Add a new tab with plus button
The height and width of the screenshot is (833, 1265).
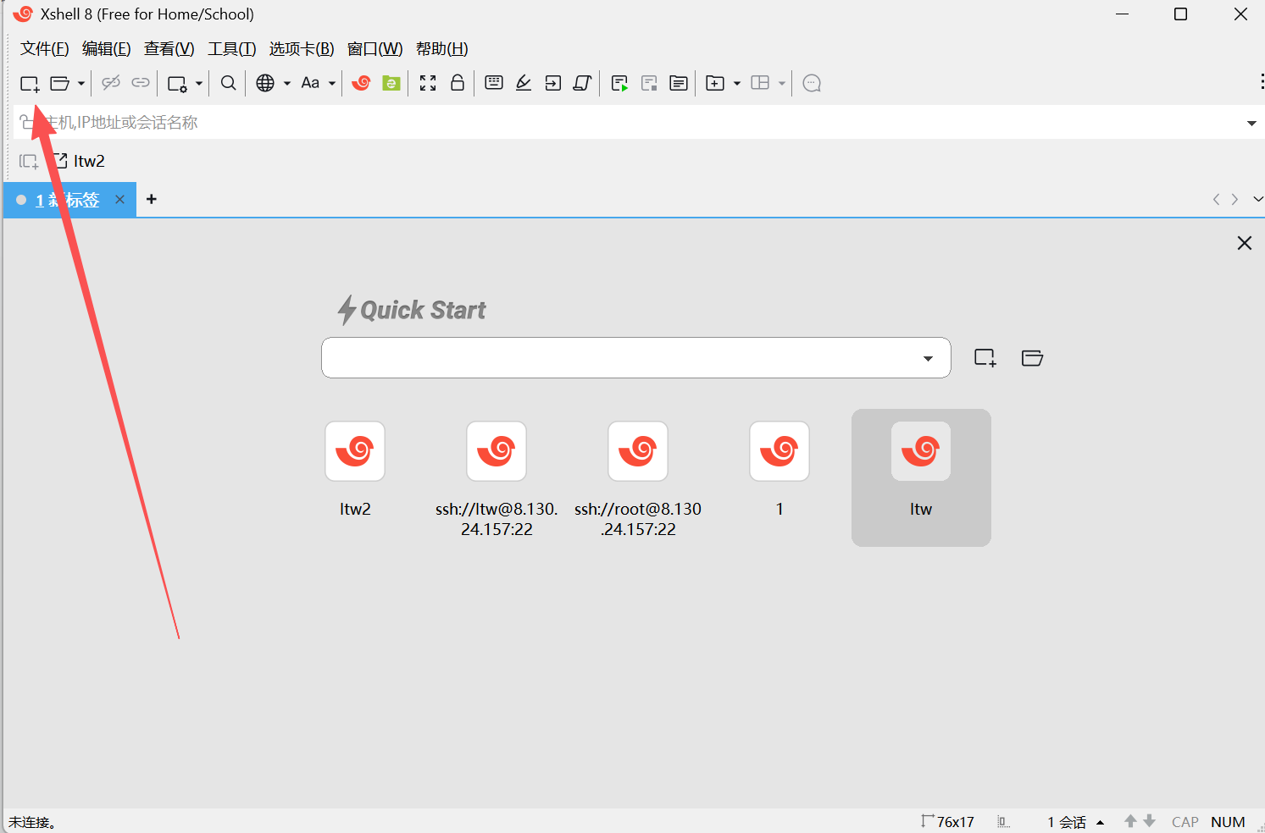(152, 199)
